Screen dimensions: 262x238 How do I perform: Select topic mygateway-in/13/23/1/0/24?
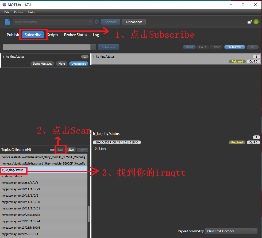[44, 221]
